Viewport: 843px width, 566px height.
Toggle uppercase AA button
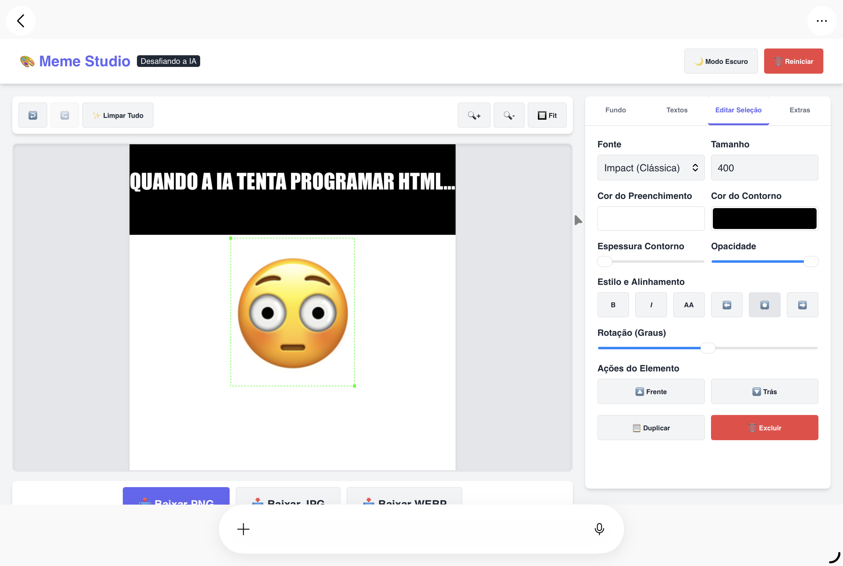(x=689, y=305)
